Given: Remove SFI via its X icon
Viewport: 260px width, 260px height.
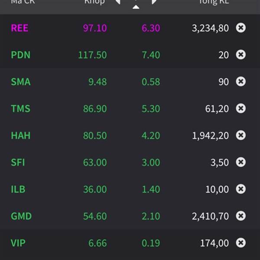Looking at the screenshot, I should tap(240, 162).
